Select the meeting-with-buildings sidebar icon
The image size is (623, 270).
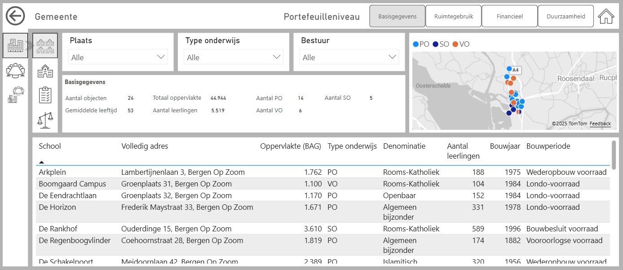tap(15, 95)
